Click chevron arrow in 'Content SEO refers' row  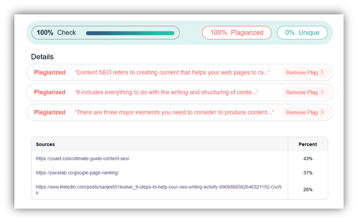(322, 72)
